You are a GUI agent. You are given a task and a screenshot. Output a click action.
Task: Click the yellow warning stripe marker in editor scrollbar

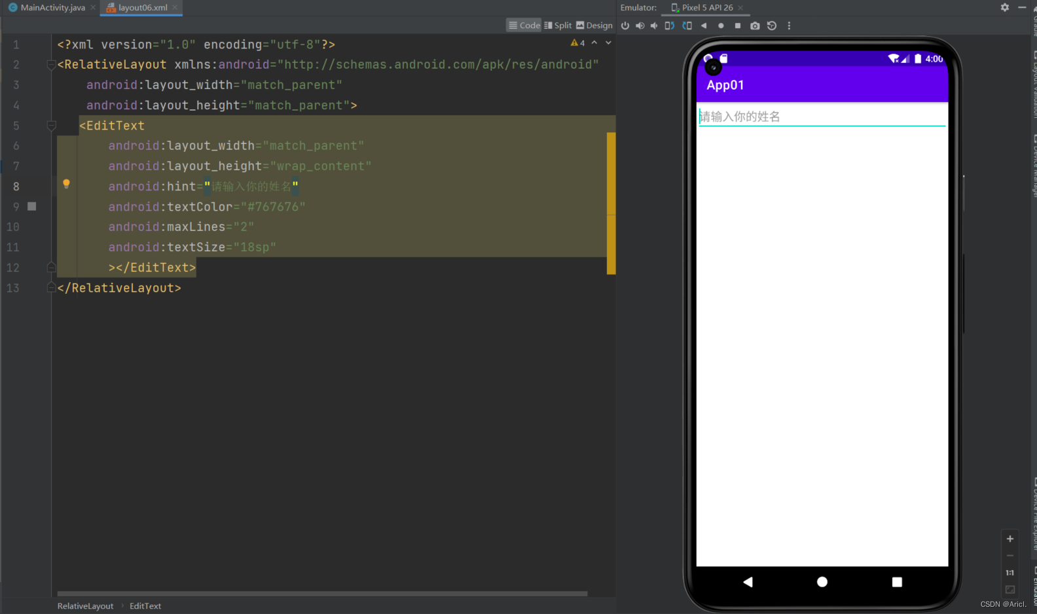tap(611, 203)
